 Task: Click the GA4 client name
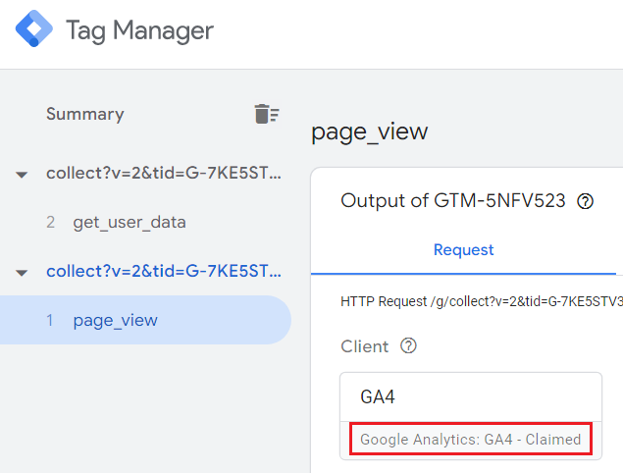[x=378, y=397]
